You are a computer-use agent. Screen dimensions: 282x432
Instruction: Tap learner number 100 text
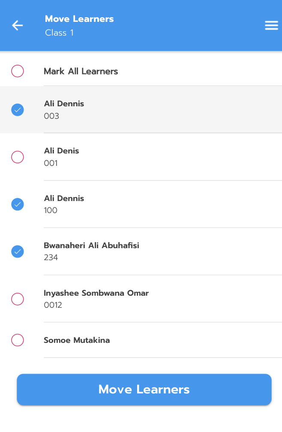pos(51,210)
